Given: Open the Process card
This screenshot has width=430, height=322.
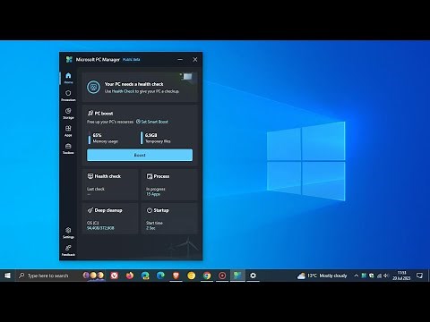Looking at the screenshot, I should click(x=169, y=185).
